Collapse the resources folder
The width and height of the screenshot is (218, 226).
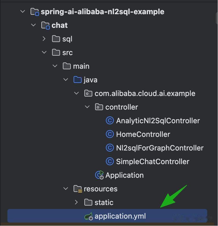[66, 189]
